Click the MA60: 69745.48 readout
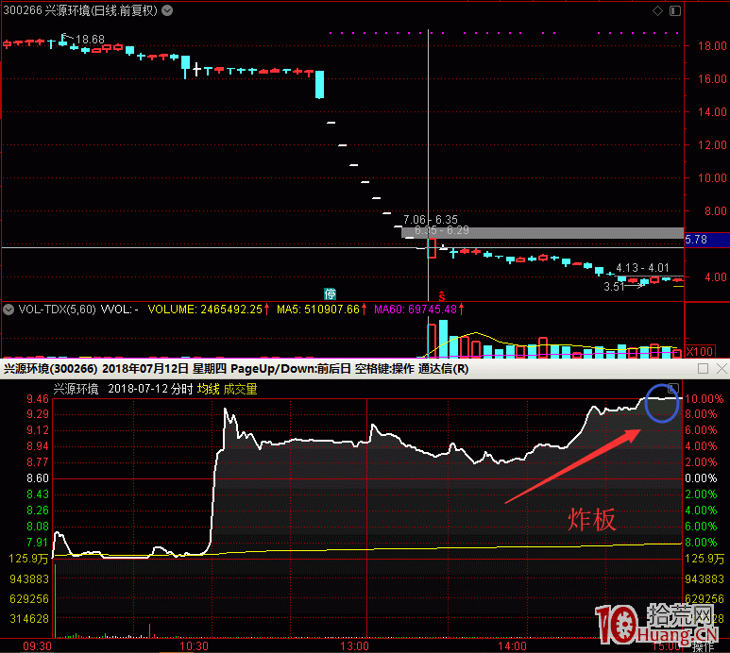This screenshot has height=653, width=730. (x=416, y=310)
